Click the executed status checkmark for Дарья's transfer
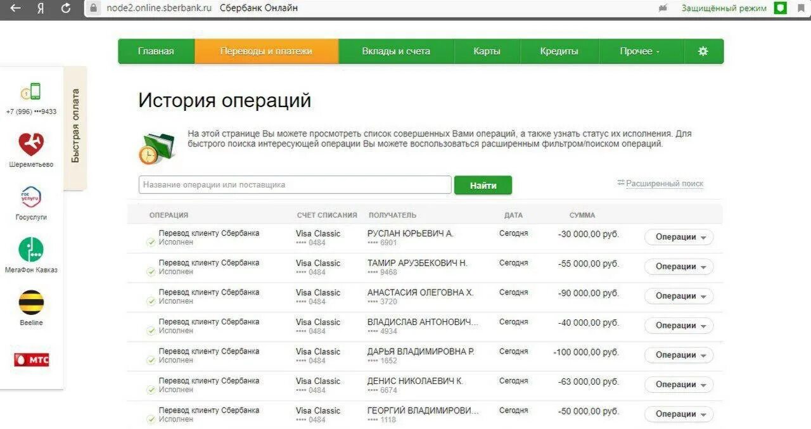This screenshot has height=429, width=811. 151,360
